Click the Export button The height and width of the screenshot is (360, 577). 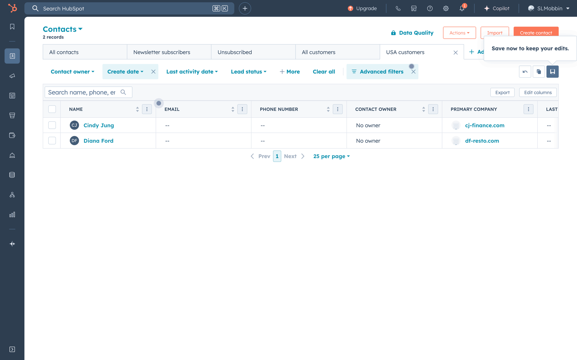coord(502,92)
